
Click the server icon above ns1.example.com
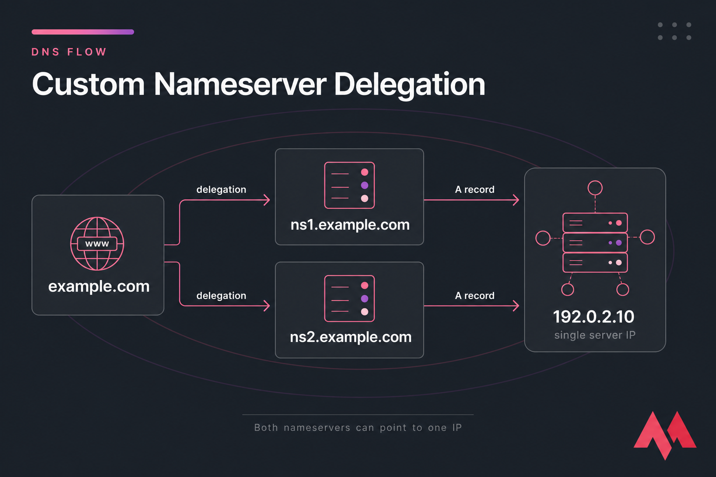pyautogui.click(x=349, y=185)
